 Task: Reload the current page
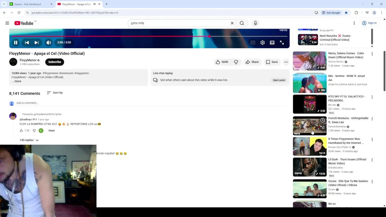point(19,13)
